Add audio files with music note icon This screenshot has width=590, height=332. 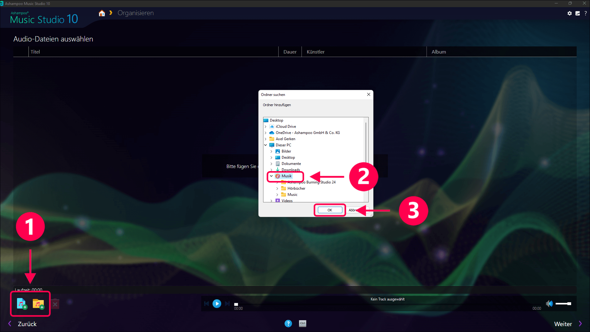[22, 304]
